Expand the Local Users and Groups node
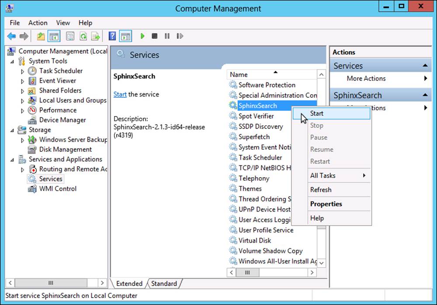437x305 pixels. click(x=23, y=101)
